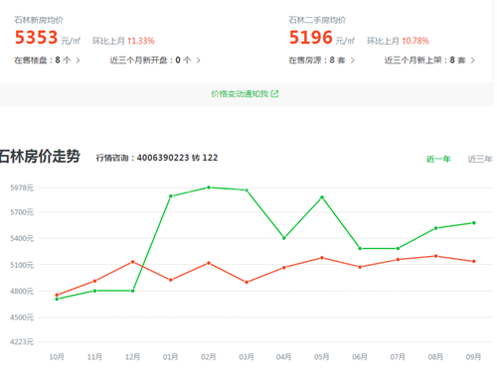Click the 5700元 y-axis label
The image size is (497, 375).
click(22, 212)
